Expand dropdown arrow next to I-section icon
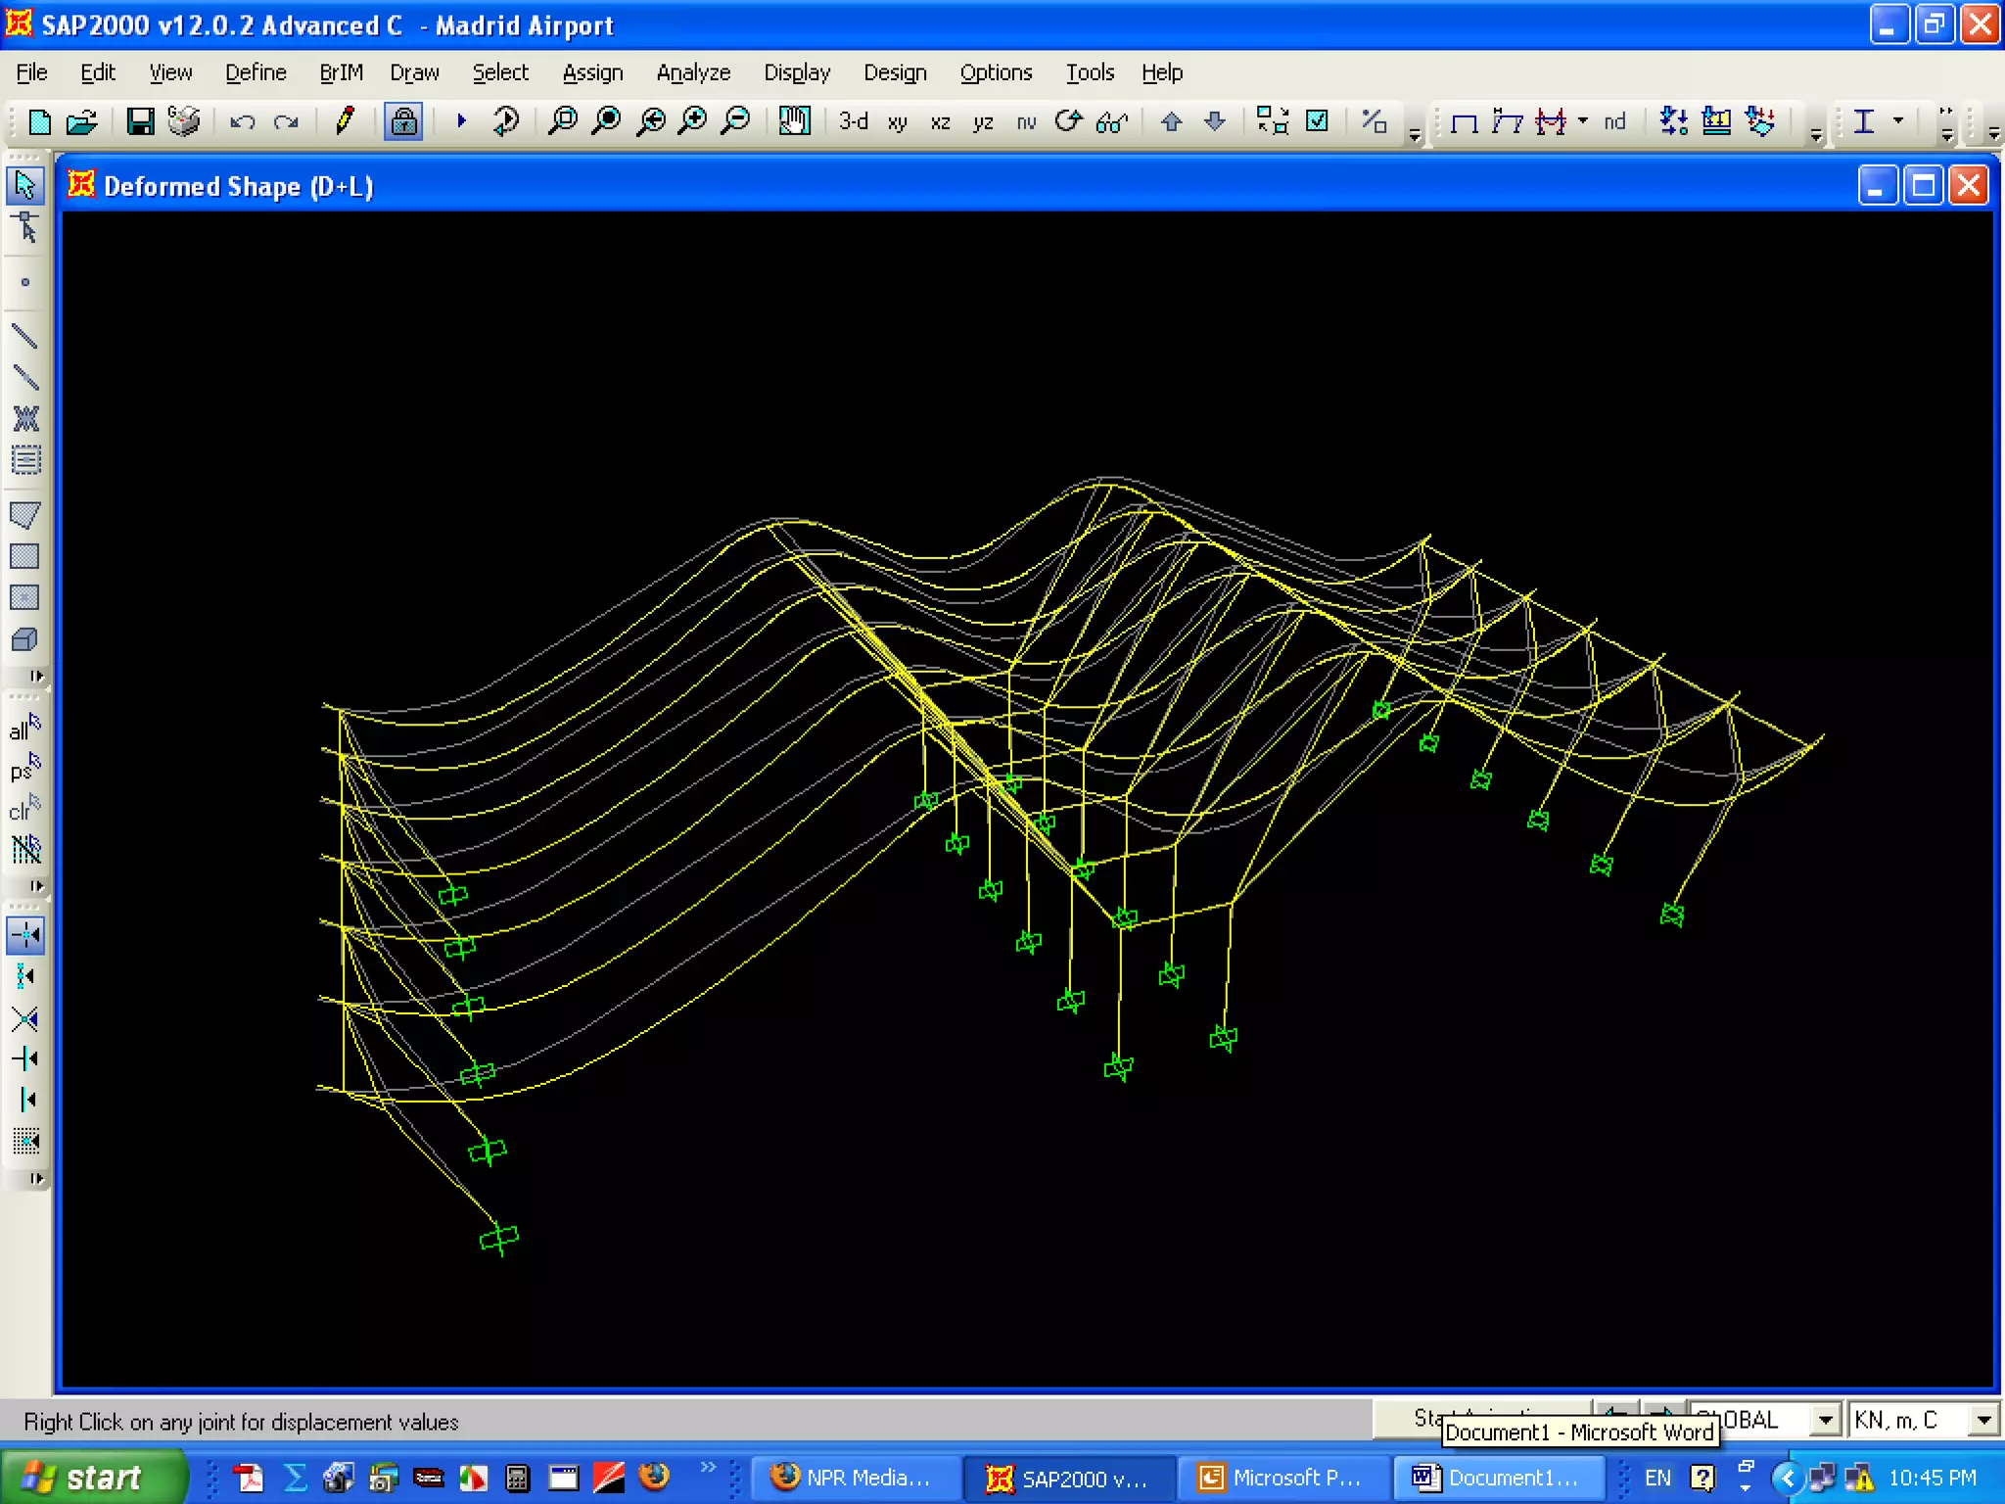The image size is (2005, 1504). point(1898,121)
